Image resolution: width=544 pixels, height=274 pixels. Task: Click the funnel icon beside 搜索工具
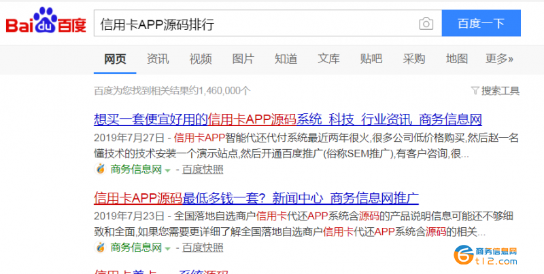click(x=475, y=91)
